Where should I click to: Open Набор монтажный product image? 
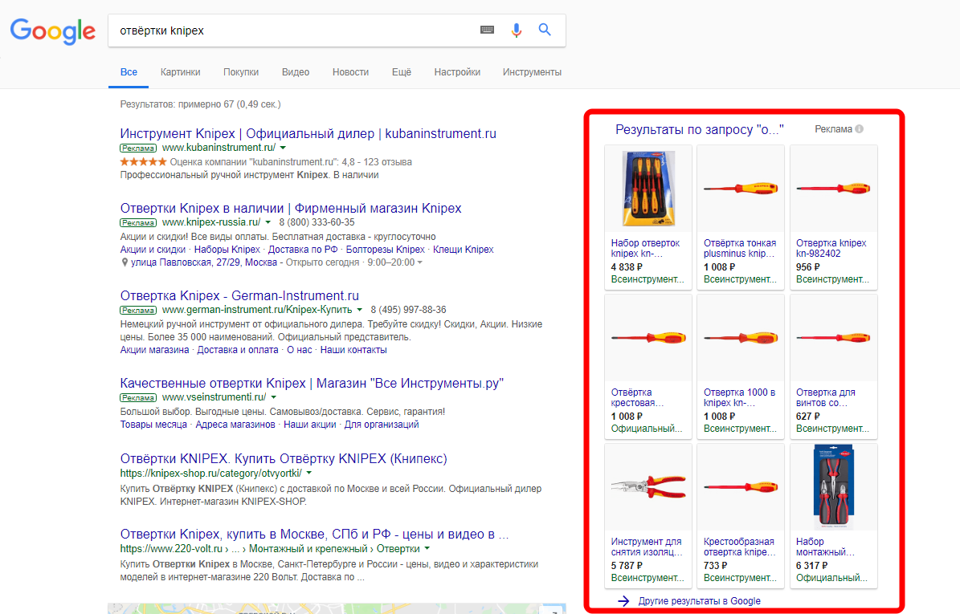pyautogui.click(x=833, y=487)
